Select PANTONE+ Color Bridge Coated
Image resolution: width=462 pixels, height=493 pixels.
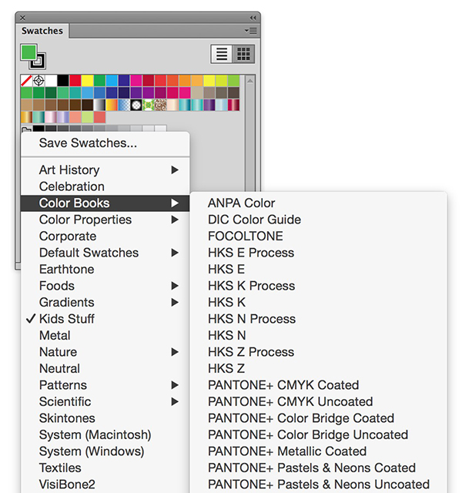pos(318,418)
